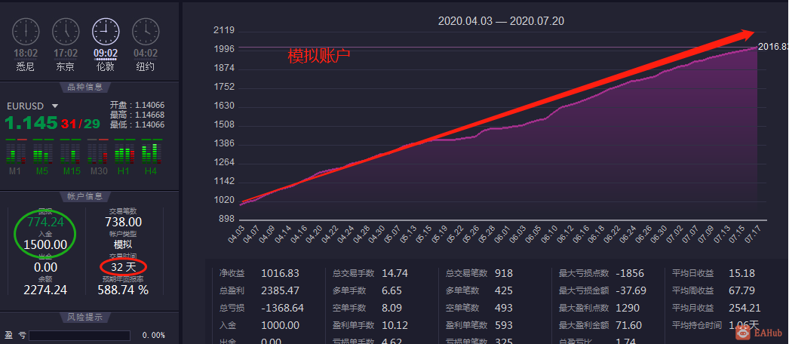Viewport: 789px width, 344px height.
Task: Click the 898 y-axis label
Action: [227, 220]
